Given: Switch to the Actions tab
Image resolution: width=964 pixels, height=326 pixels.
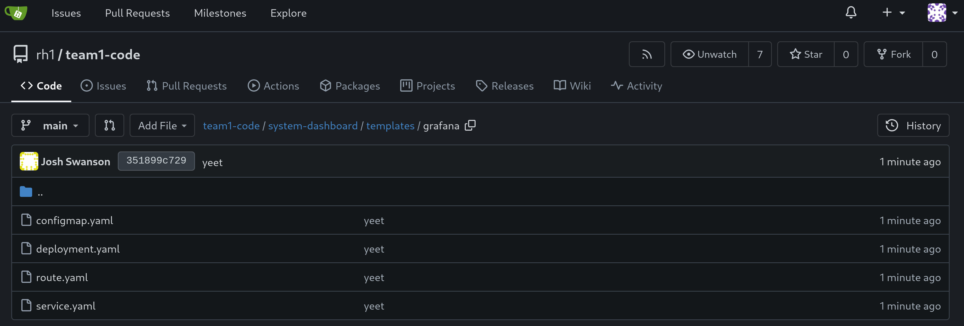Looking at the screenshot, I should point(274,86).
